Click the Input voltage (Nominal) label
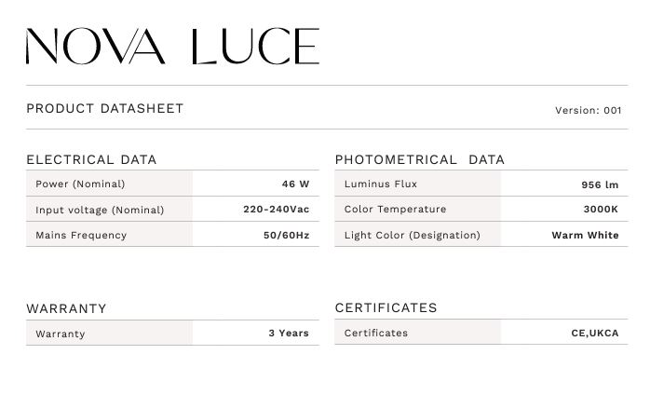Screen dimensions: 650x409 pyautogui.click(x=100, y=210)
